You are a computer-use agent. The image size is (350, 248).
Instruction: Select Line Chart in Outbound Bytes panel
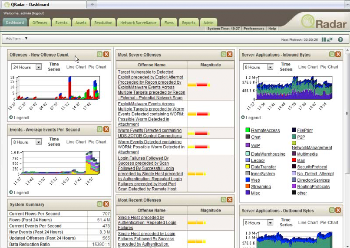click(308, 222)
